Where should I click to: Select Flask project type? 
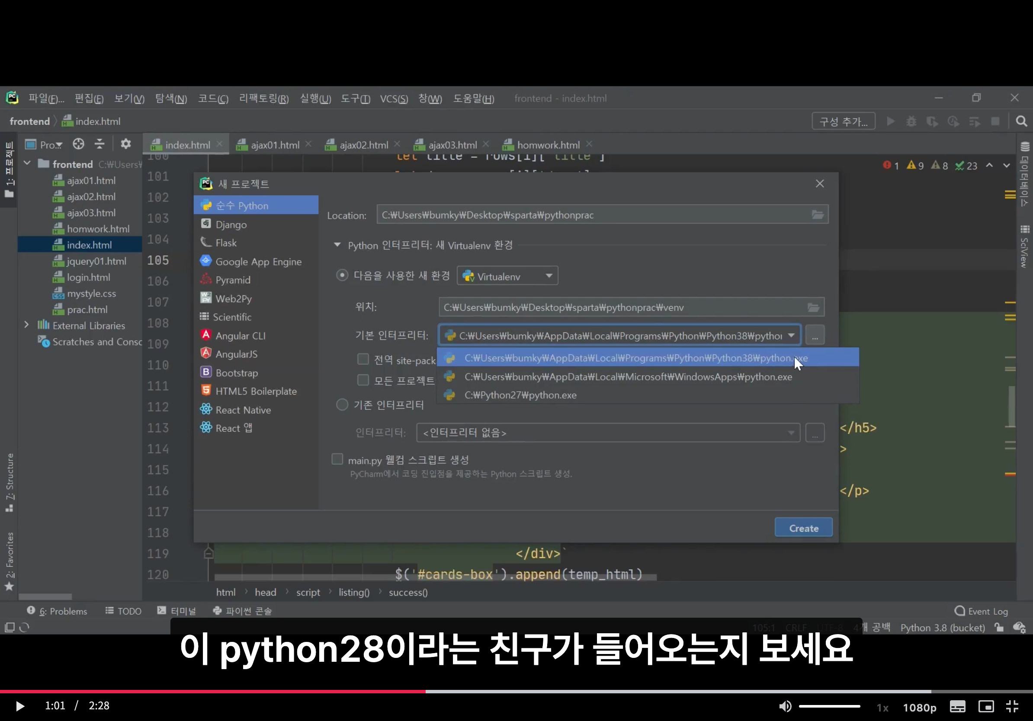256,243
